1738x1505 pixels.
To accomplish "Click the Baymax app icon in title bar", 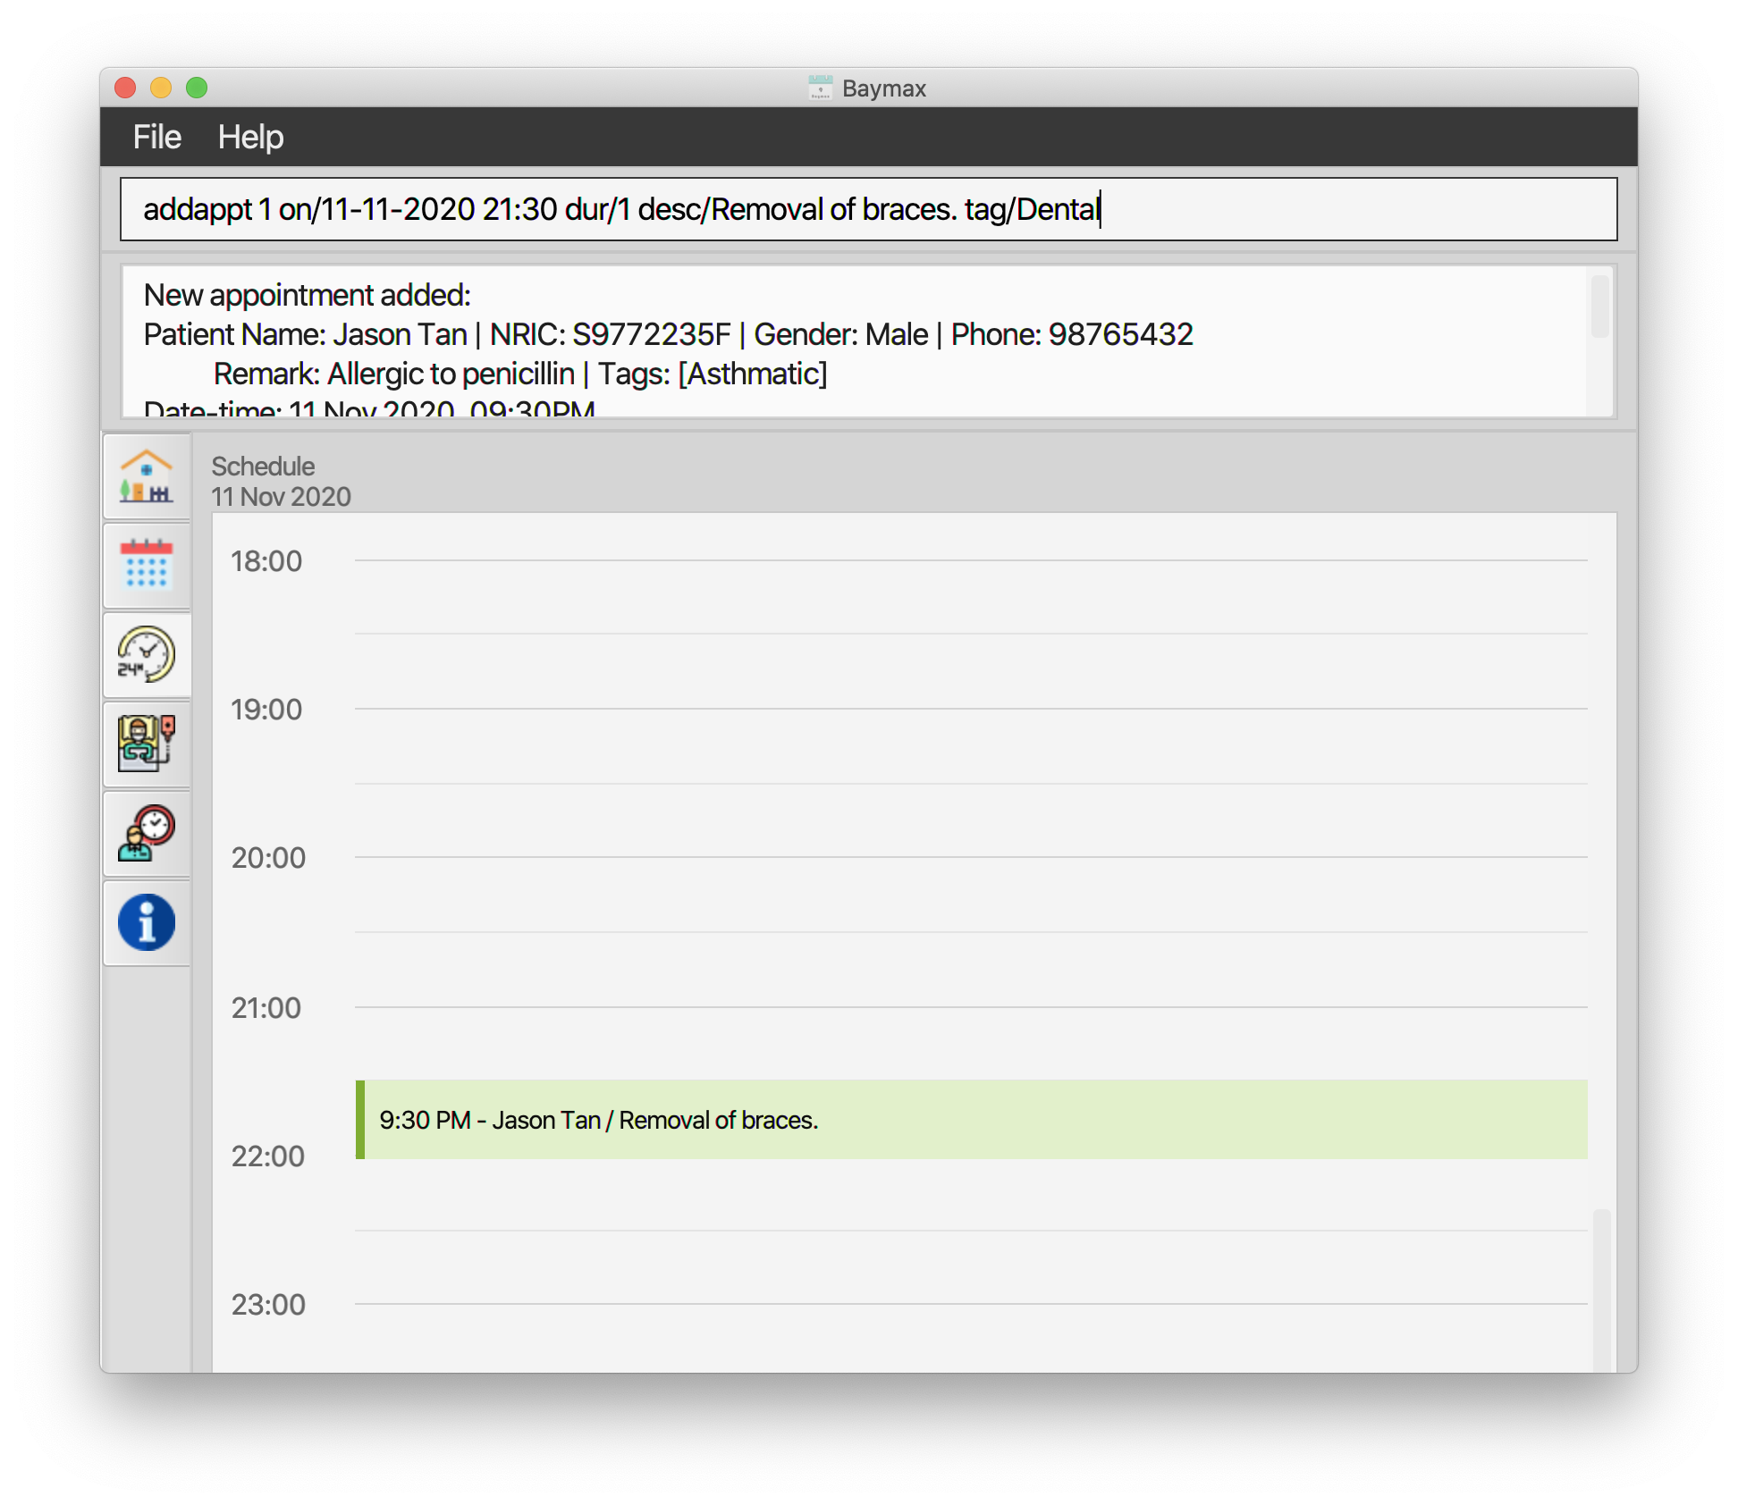I will [820, 88].
